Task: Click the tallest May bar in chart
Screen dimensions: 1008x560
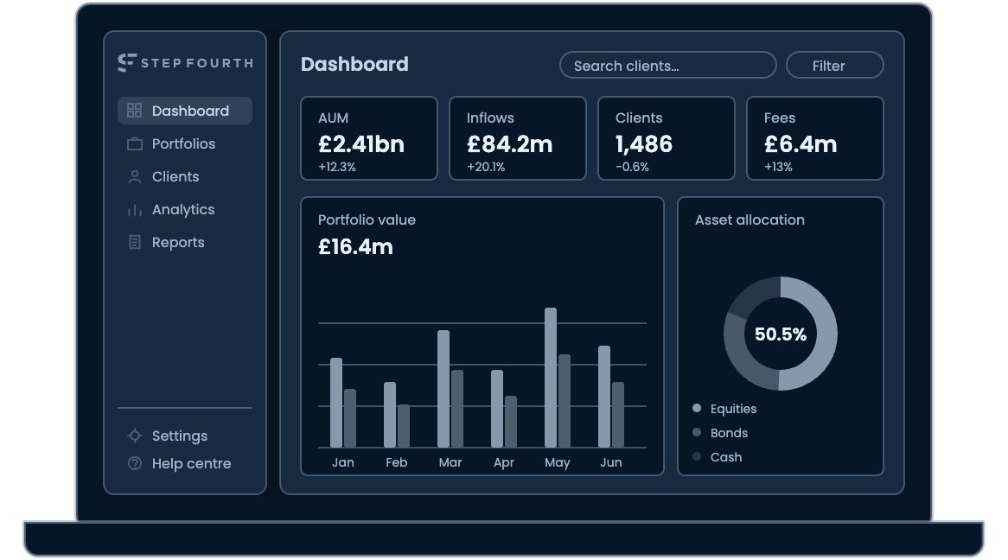Action: pyautogui.click(x=551, y=378)
